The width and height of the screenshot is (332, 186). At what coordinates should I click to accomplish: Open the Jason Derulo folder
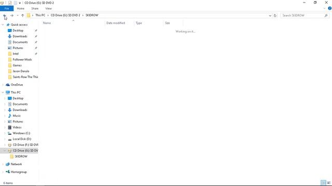21,71
